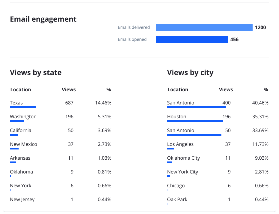279x214 pixels.
Task: Click the Views by state heading
Action: [36, 72]
